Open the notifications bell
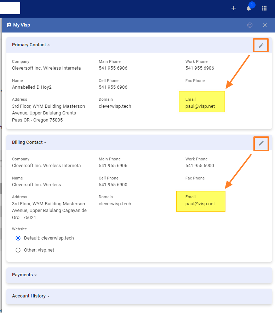Image resolution: width=275 pixels, height=313 pixels. [x=248, y=8]
